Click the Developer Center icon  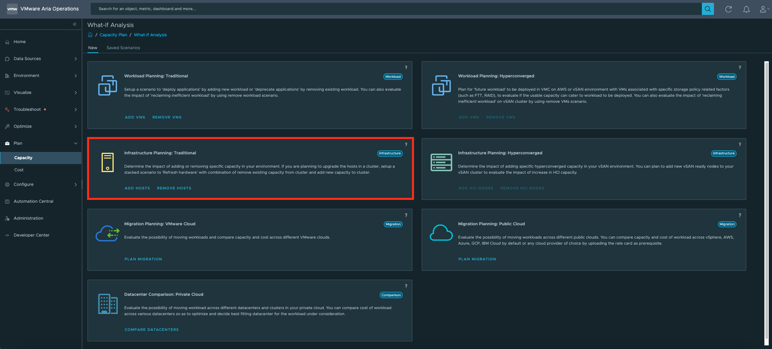point(7,235)
